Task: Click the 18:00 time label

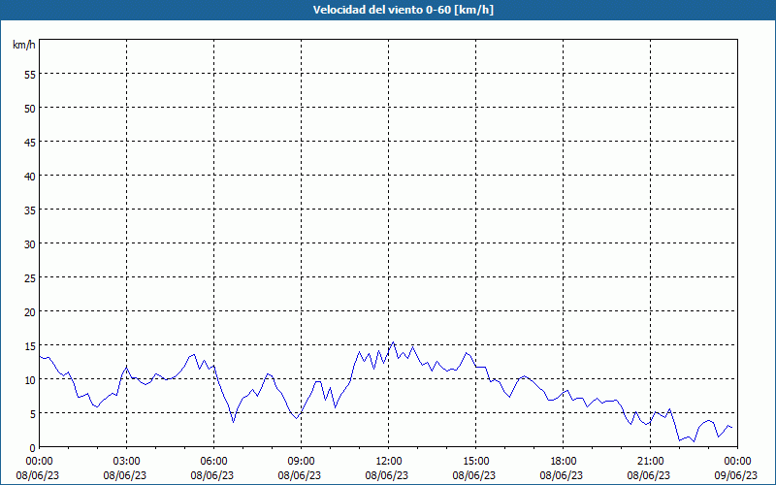Action: (x=564, y=462)
